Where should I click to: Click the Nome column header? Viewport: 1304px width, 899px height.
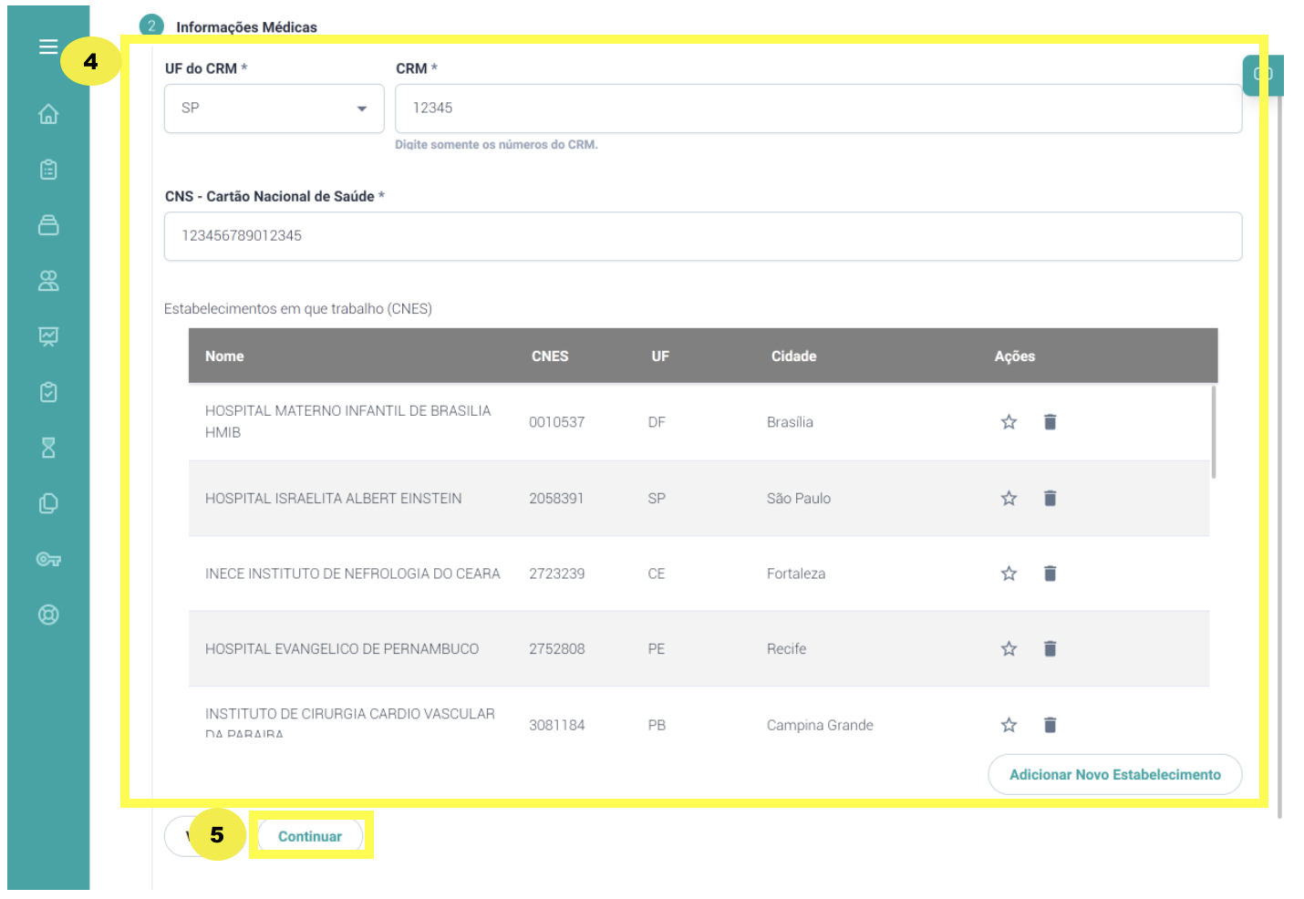click(x=224, y=356)
